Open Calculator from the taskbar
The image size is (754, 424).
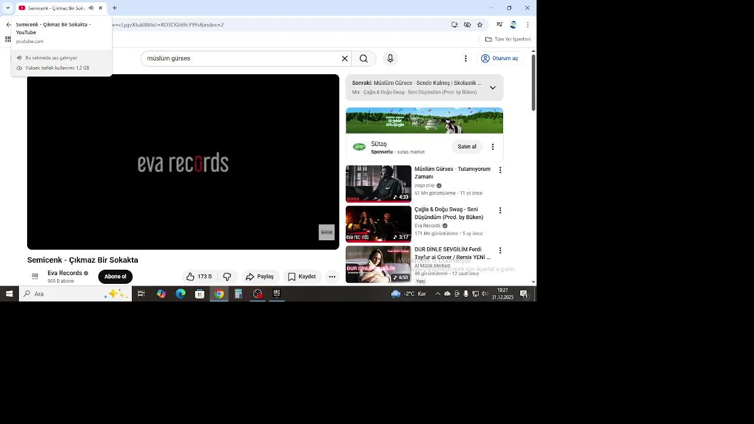point(238,294)
